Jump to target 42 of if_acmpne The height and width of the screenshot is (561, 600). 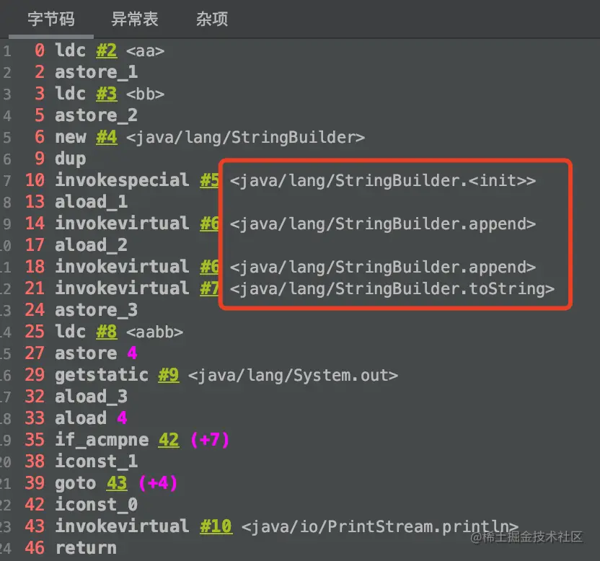169,440
